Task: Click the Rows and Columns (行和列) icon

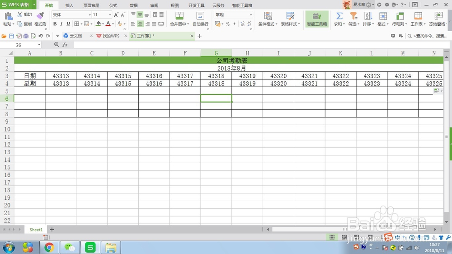Action: [400, 15]
